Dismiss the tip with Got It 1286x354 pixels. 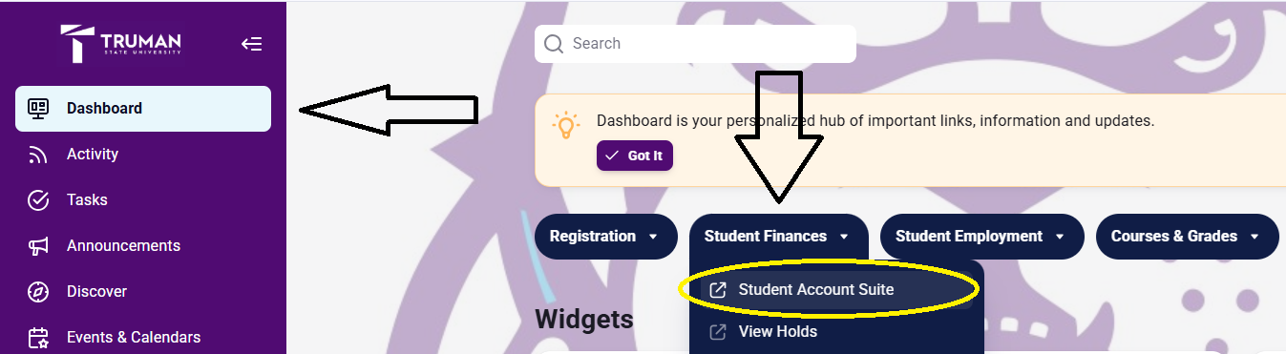(635, 156)
